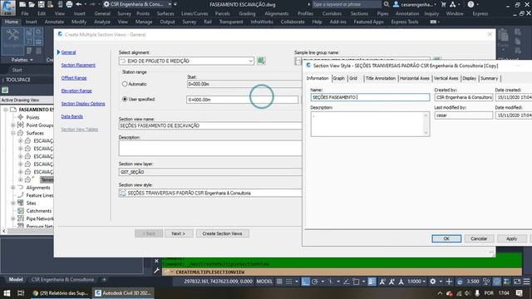This screenshot has height=299, width=532.
Task: Switch to the Model layout tab
Action: click(x=16, y=280)
